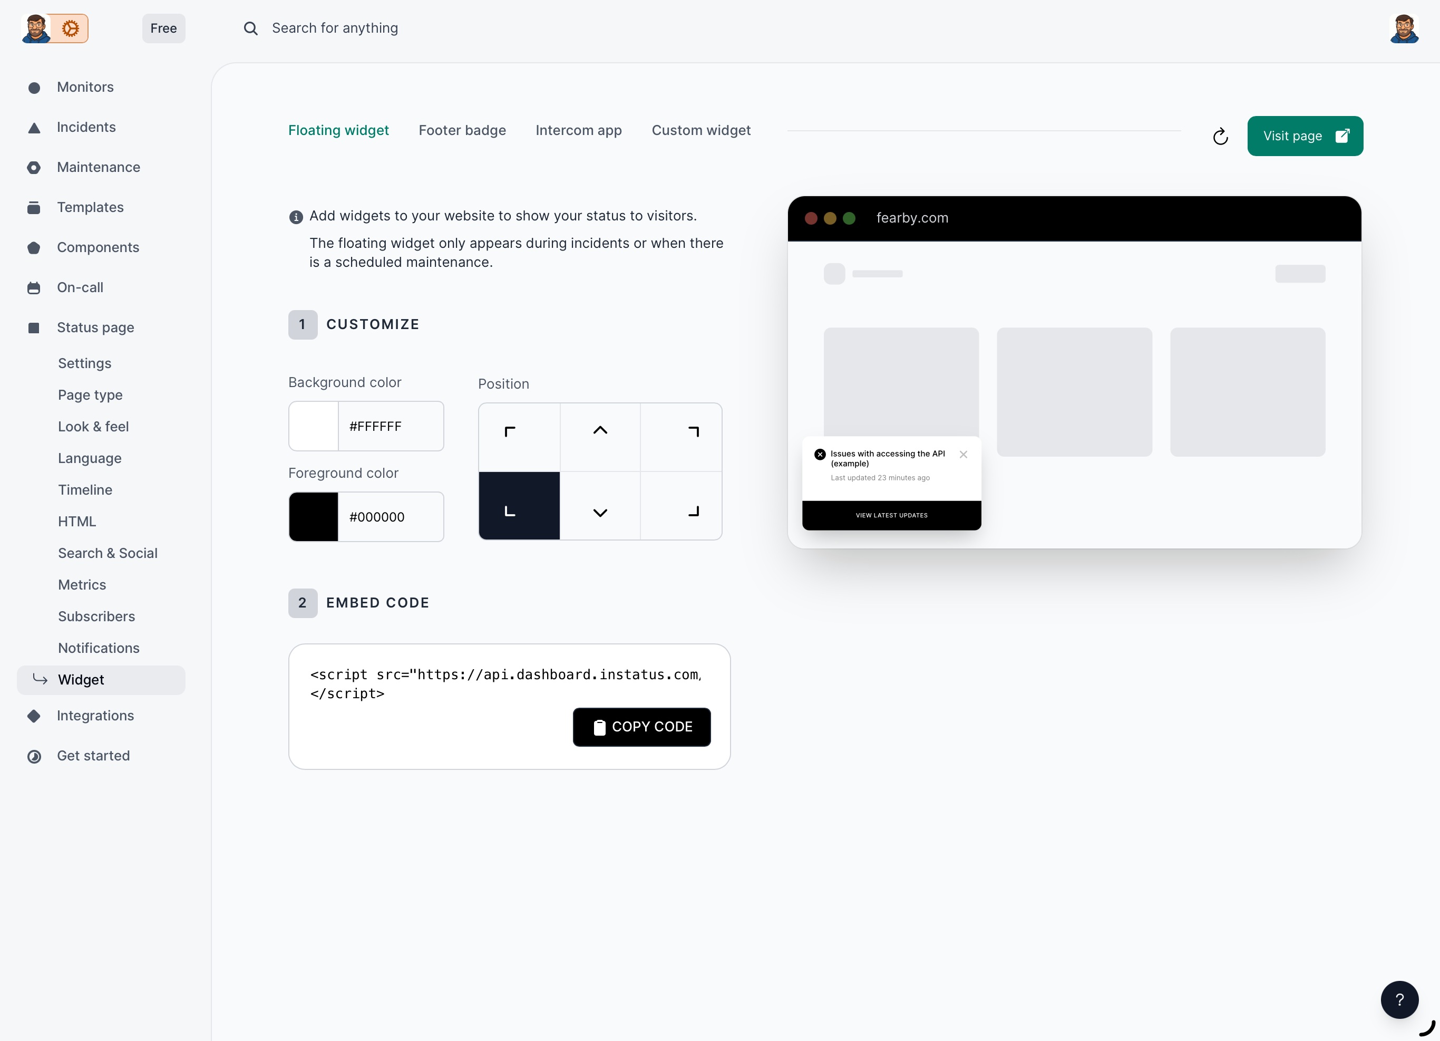
Task: Open the user avatar at top right
Action: tap(1404, 28)
